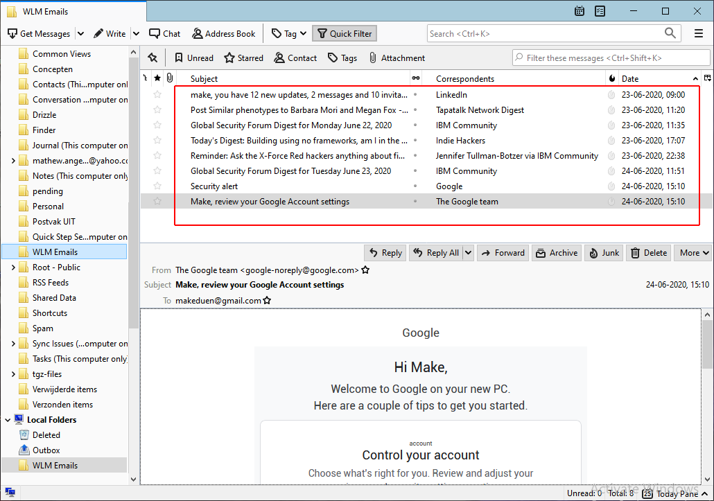Archive the selected message

coord(557,253)
